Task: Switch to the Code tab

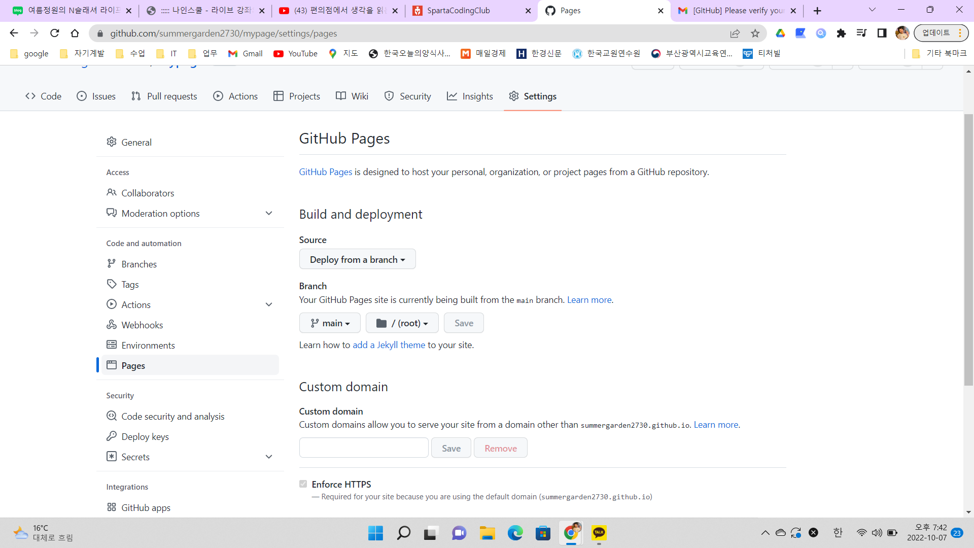Action: 44,96
